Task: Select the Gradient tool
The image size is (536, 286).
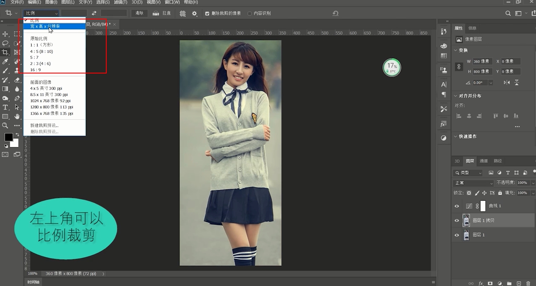Action: pos(6,89)
